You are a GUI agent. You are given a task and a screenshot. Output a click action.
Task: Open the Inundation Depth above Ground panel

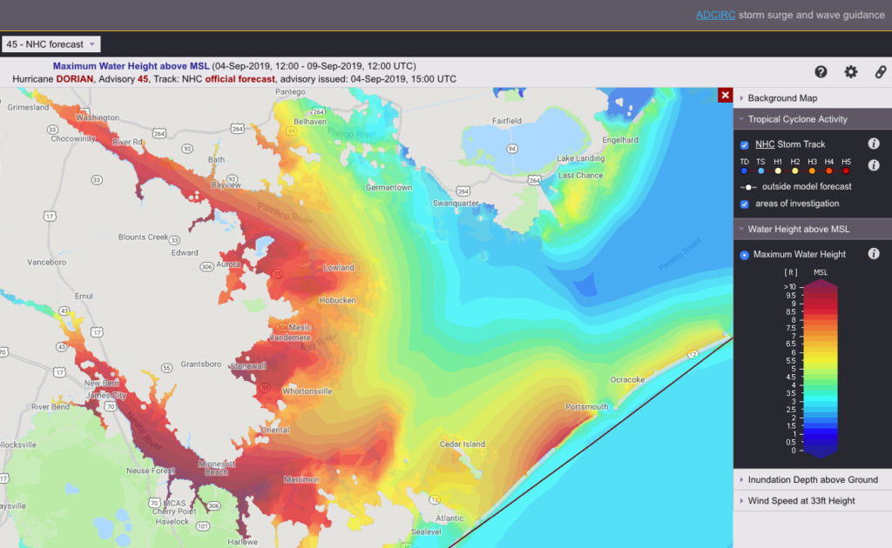[811, 479]
